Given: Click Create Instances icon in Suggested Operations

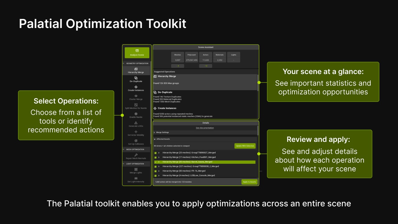Looking at the screenshot, I should point(155,108).
